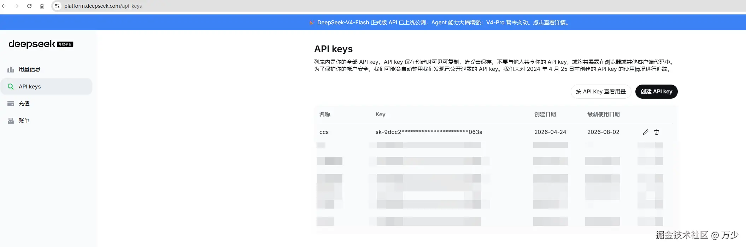
Task: Click 创建 API key button
Action: [x=656, y=92]
